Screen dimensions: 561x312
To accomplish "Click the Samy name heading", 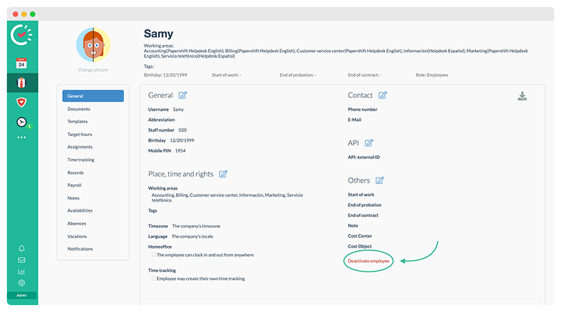I will [159, 34].
